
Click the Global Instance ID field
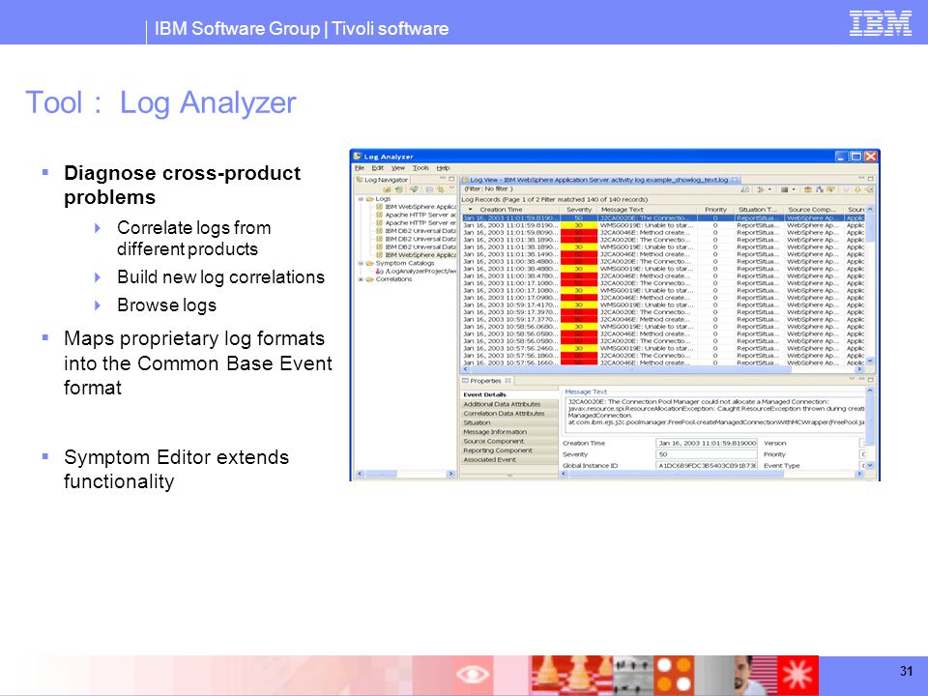707,466
